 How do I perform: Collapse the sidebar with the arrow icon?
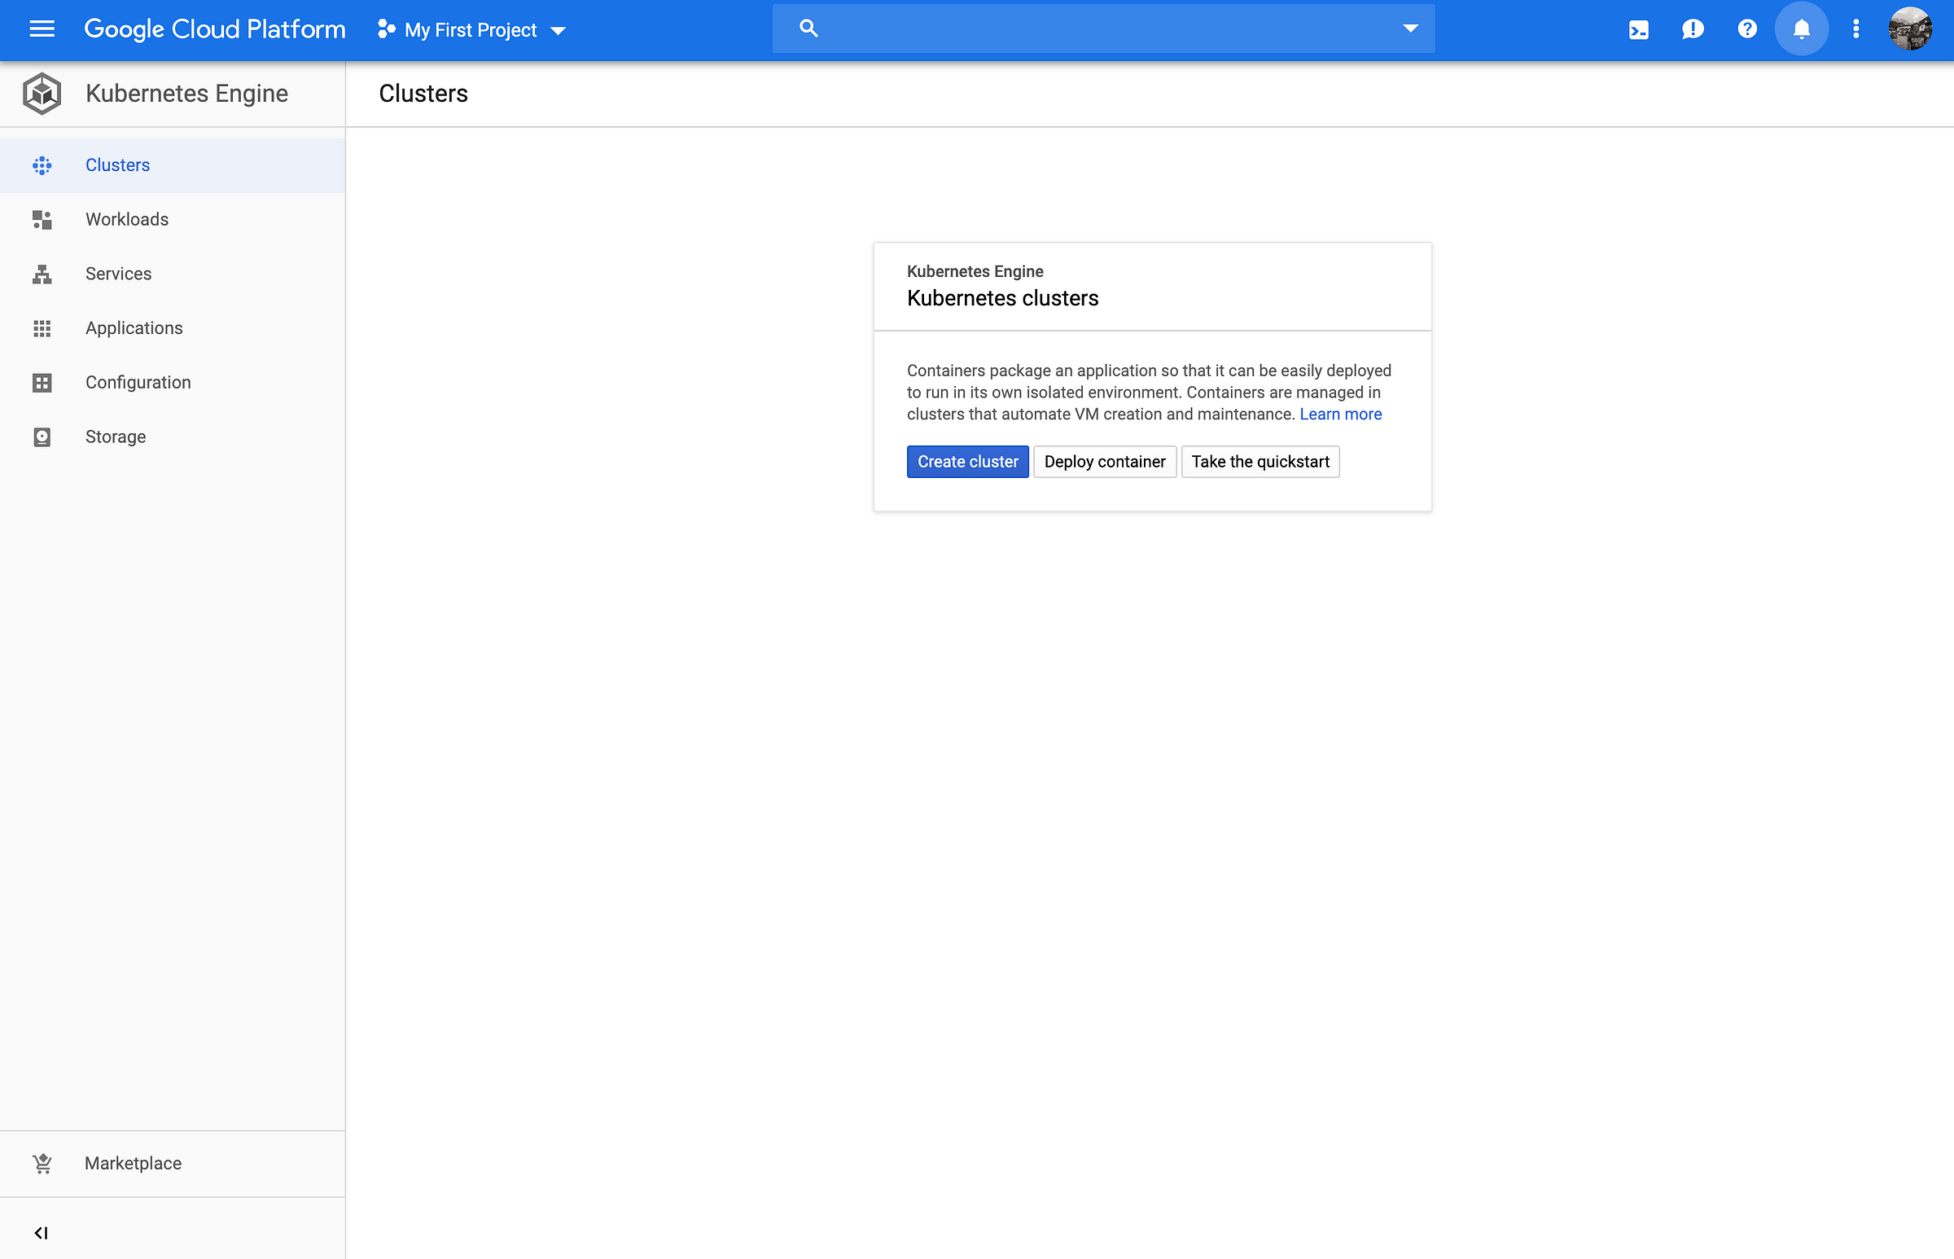pos(41,1232)
